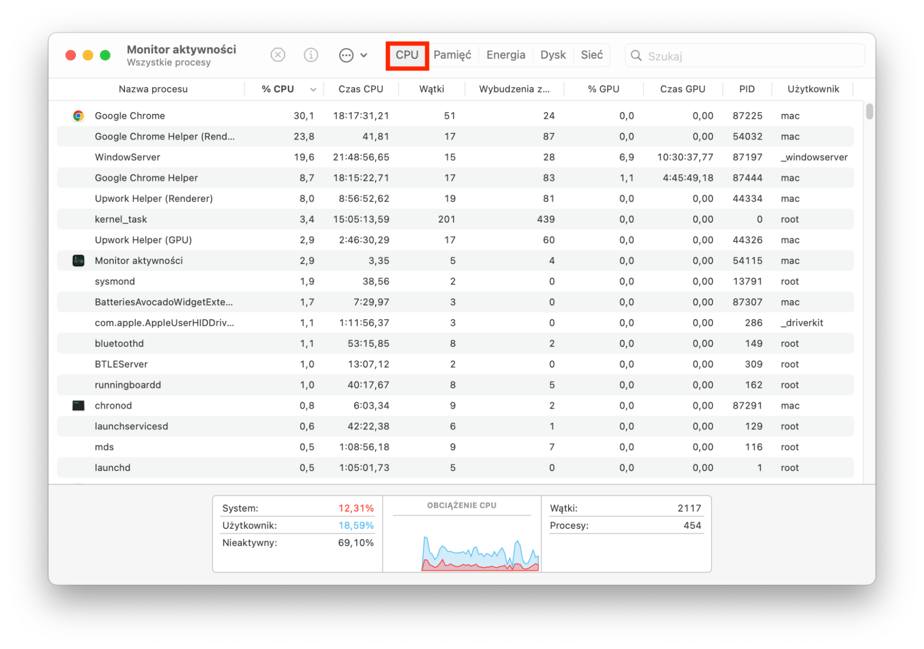Select the Google Chrome Helper (Rend... row
Screen dimensions: 924x649
point(455,136)
